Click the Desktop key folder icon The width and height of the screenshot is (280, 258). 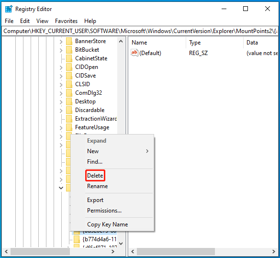point(69,101)
